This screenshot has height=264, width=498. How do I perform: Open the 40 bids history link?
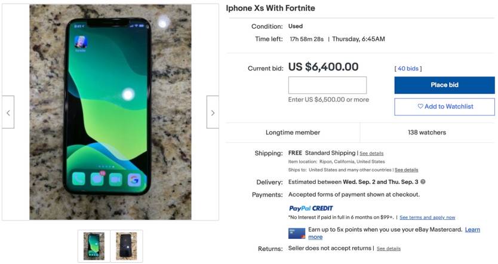pyautogui.click(x=408, y=69)
